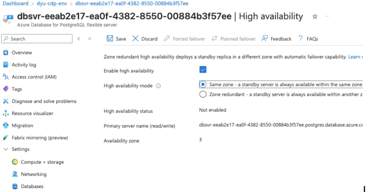Click the Forced failover toolbar icon
Viewport: 368px width, 192px height.
(x=167, y=38)
